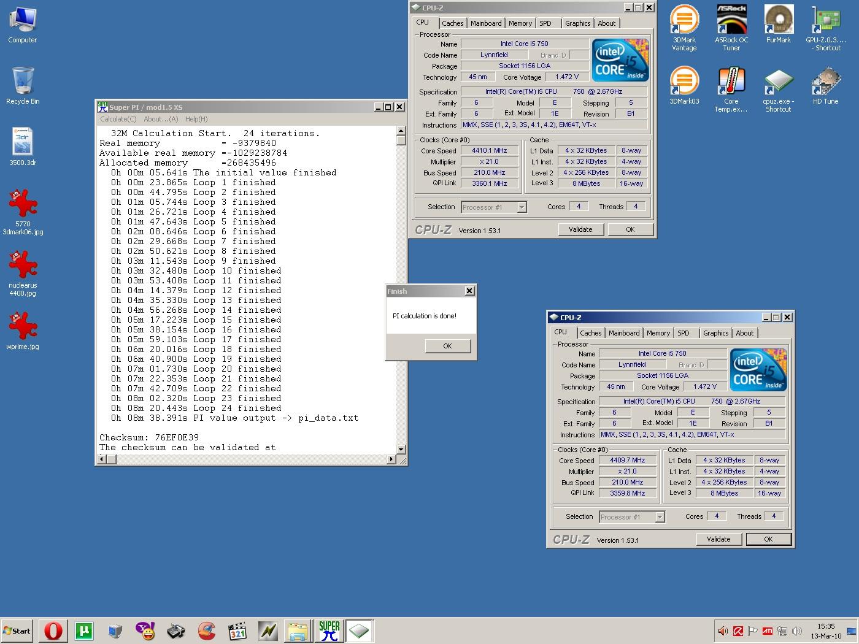Click Core Speed 4410.1 MHz in top CPU-Z
Image resolution: width=859 pixels, height=644 pixels.
coord(490,151)
